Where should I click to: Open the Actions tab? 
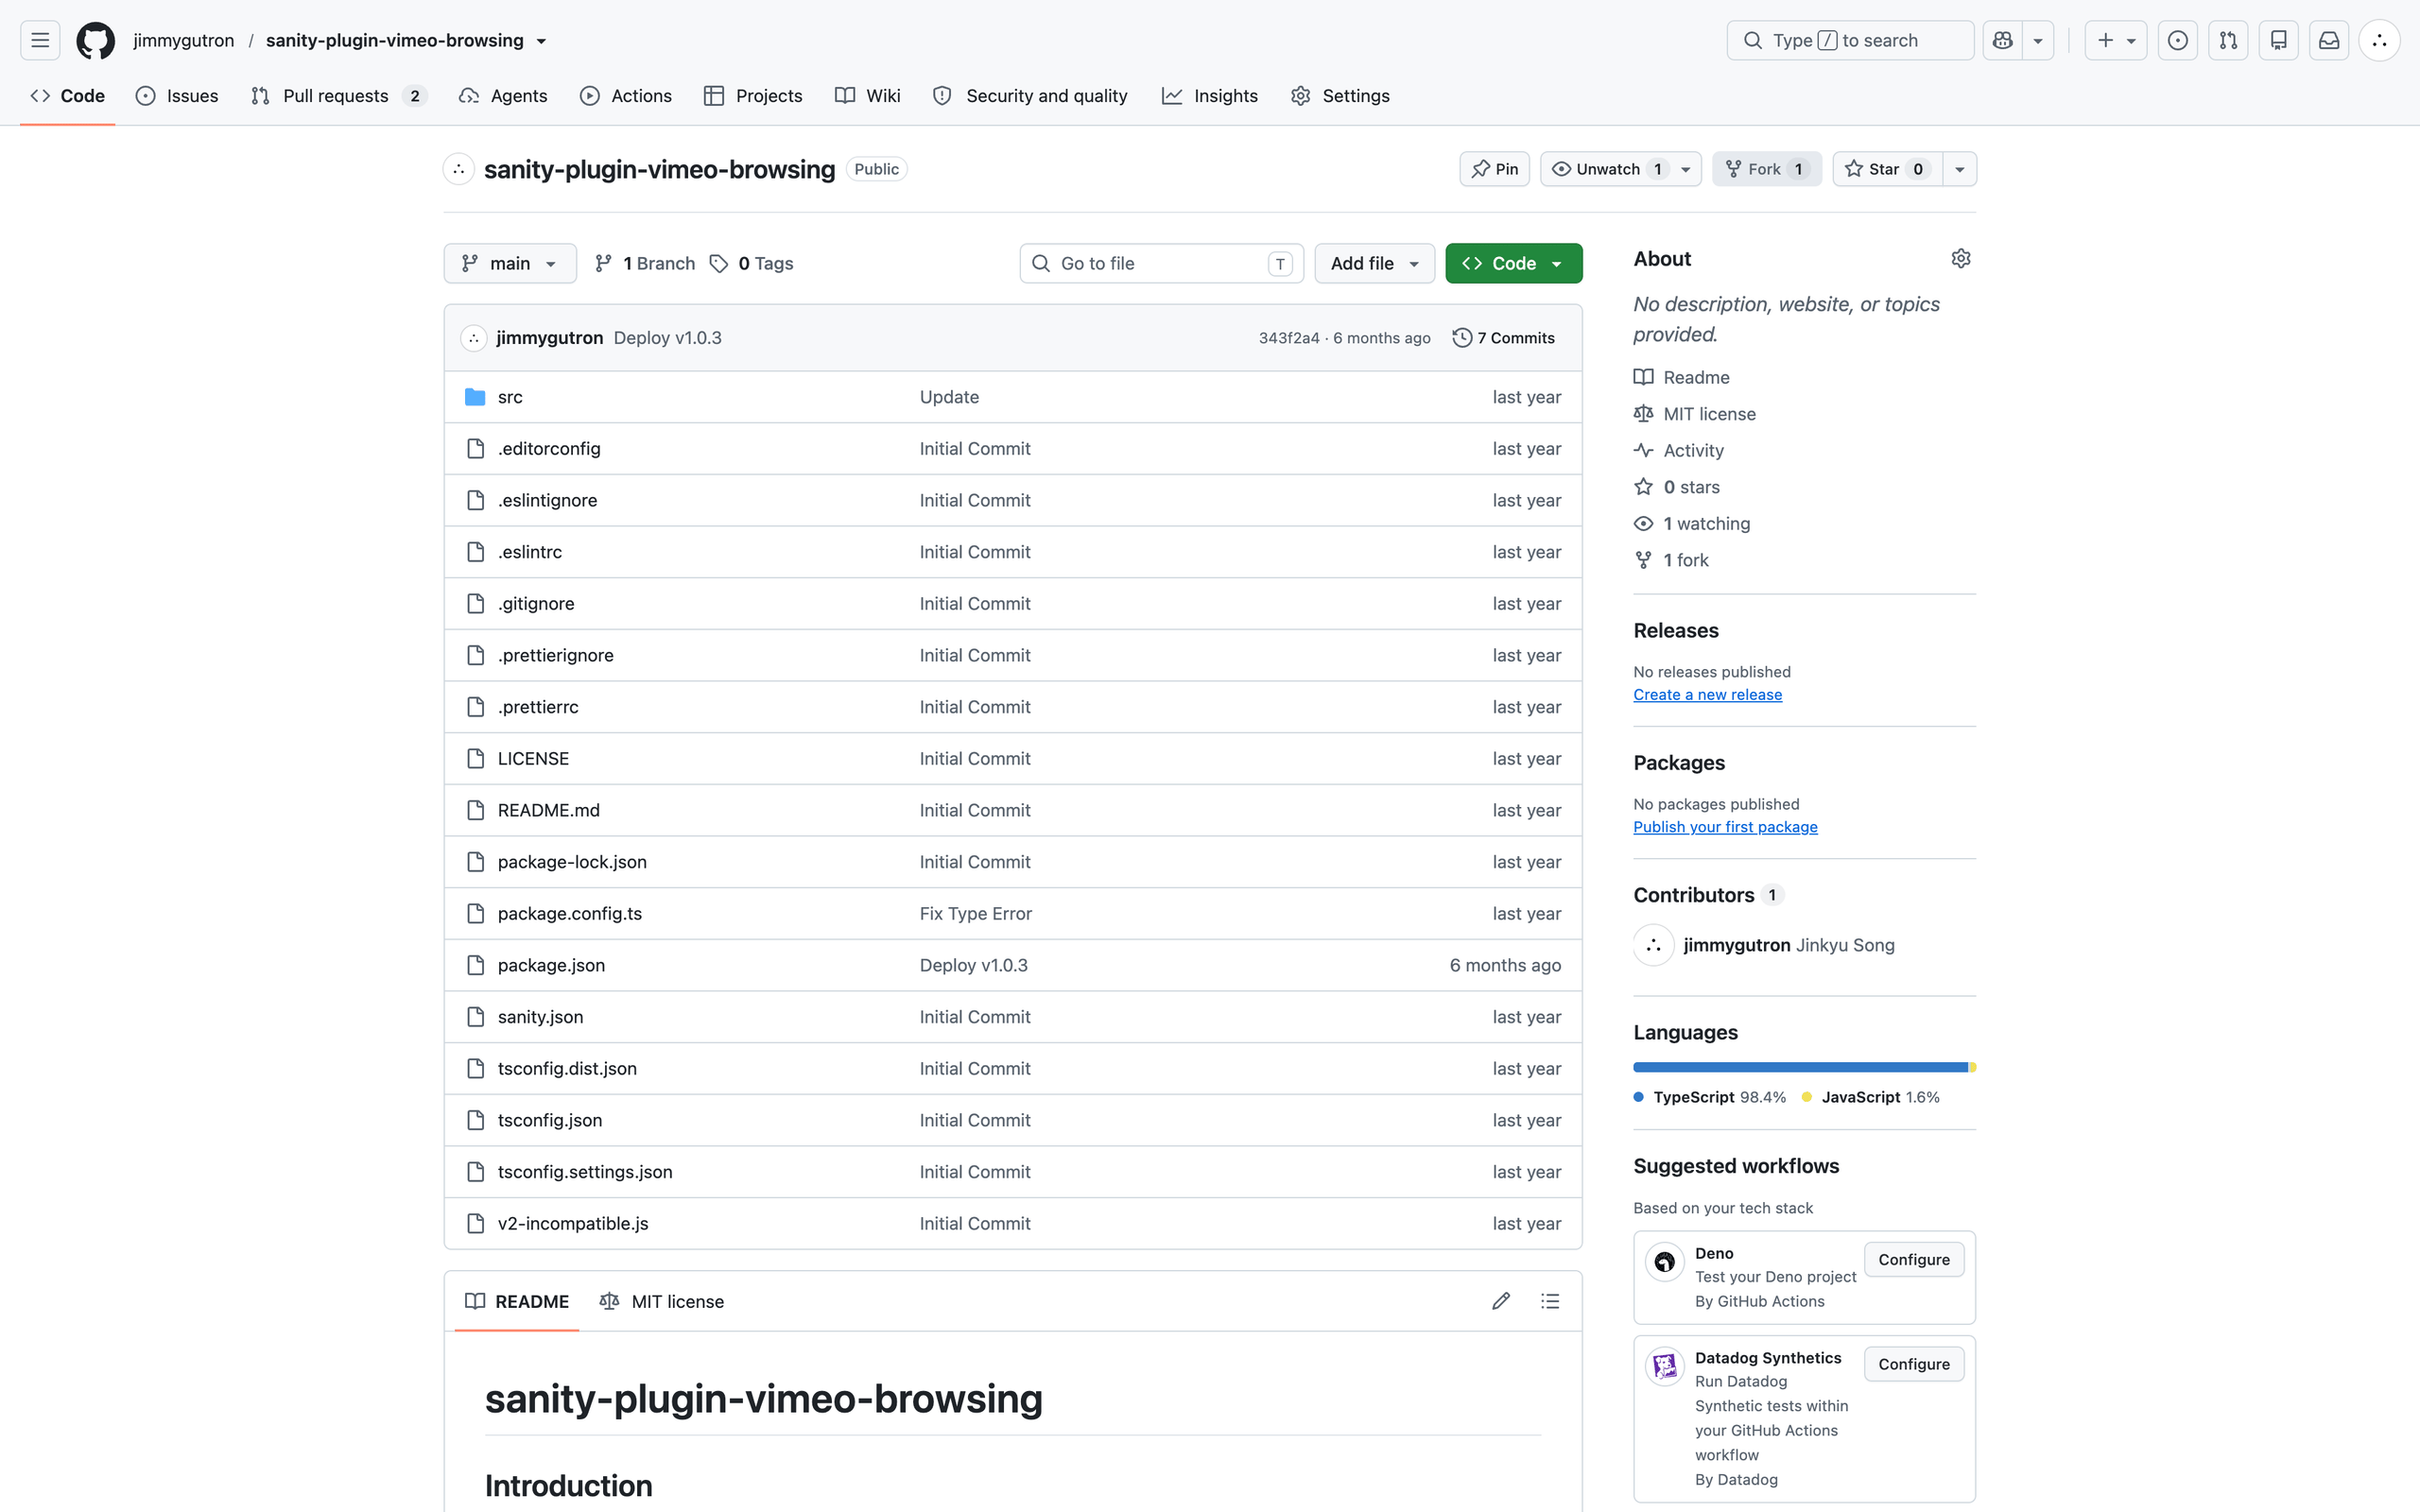626,96
